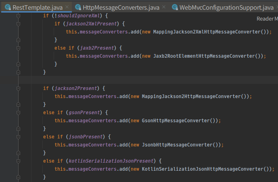Viewport: 278px width, 182px height.
Task: Collapse the else if (kotlinSerializationJsonPresent) block
Action: pos(18,161)
